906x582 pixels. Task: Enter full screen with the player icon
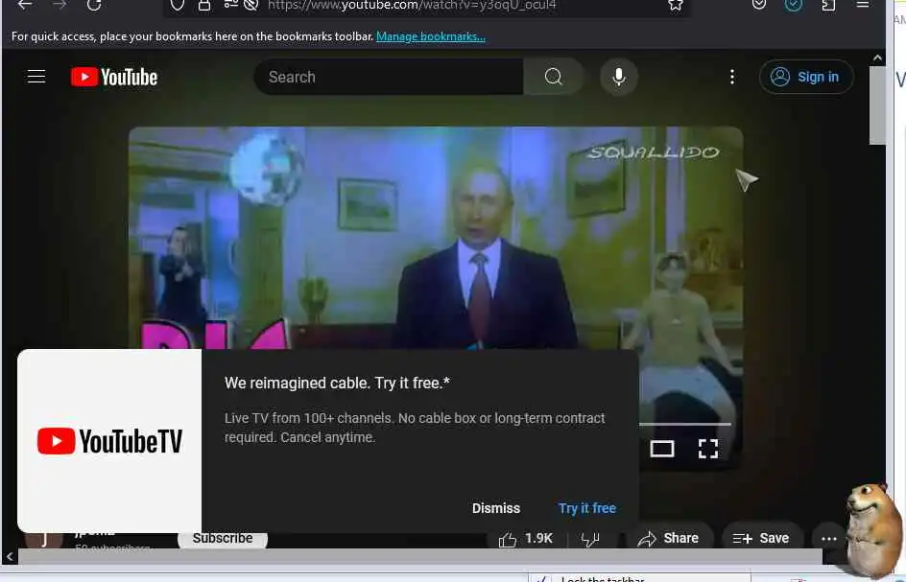click(708, 449)
